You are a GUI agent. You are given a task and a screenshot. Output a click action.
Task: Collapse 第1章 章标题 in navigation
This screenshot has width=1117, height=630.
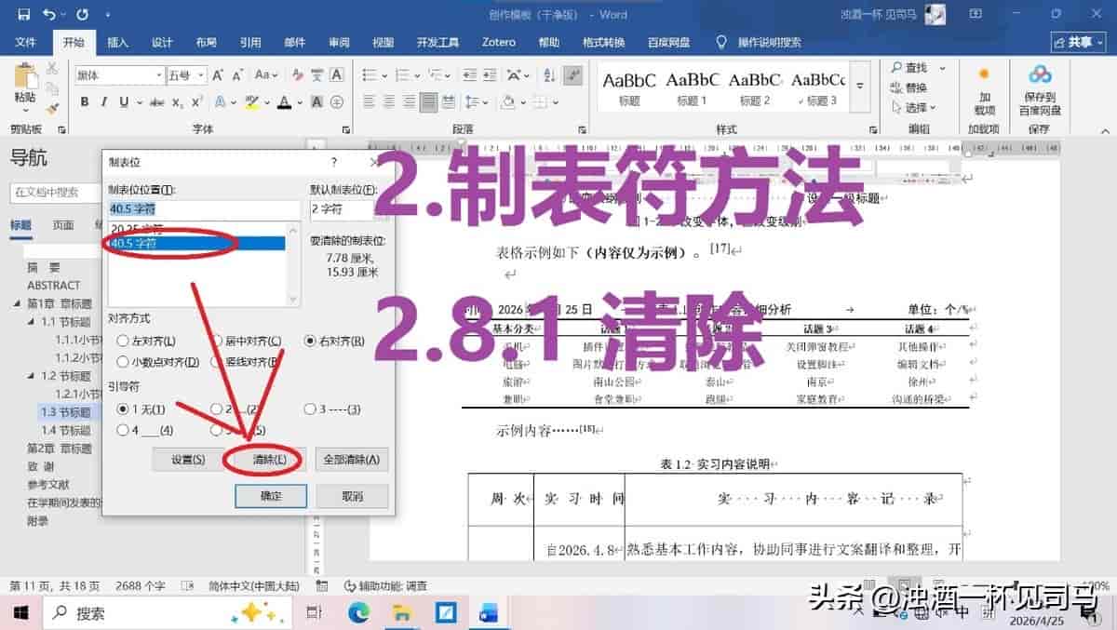[18, 303]
